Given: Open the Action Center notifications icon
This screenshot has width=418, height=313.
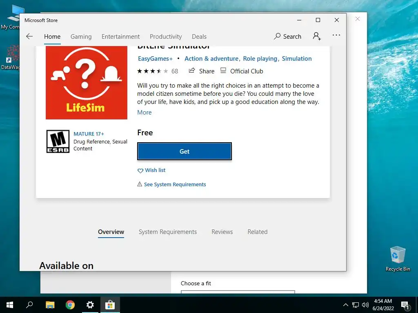Looking at the screenshot, I should tap(405, 305).
